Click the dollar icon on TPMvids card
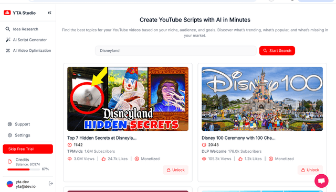Screen dimensions: 336x192 tap(137, 159)
